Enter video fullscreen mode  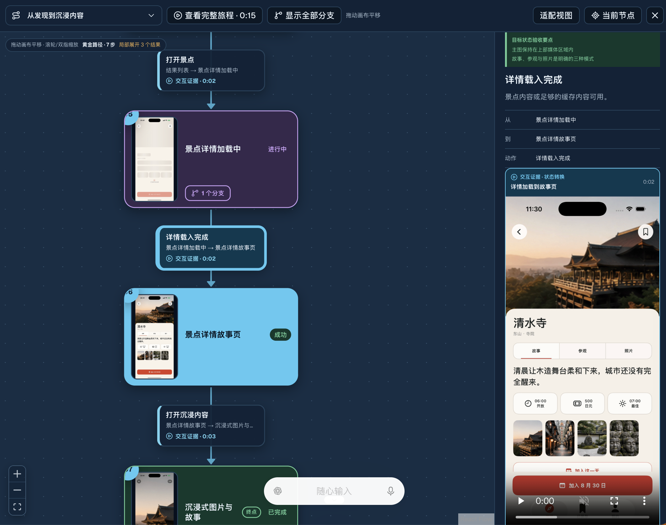click(614, 501)
